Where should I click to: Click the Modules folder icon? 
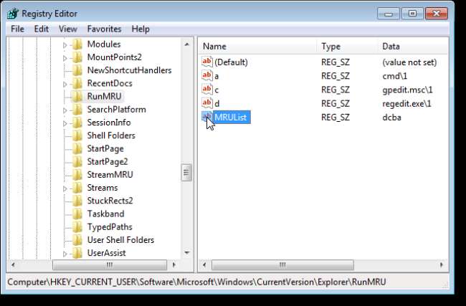(x=77, y=44)
